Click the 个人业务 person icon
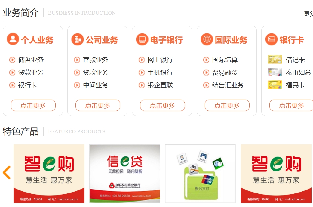Image resolution: width=313 pixels, height=207 pixels. pyautogui.click(x=13, y=39)
